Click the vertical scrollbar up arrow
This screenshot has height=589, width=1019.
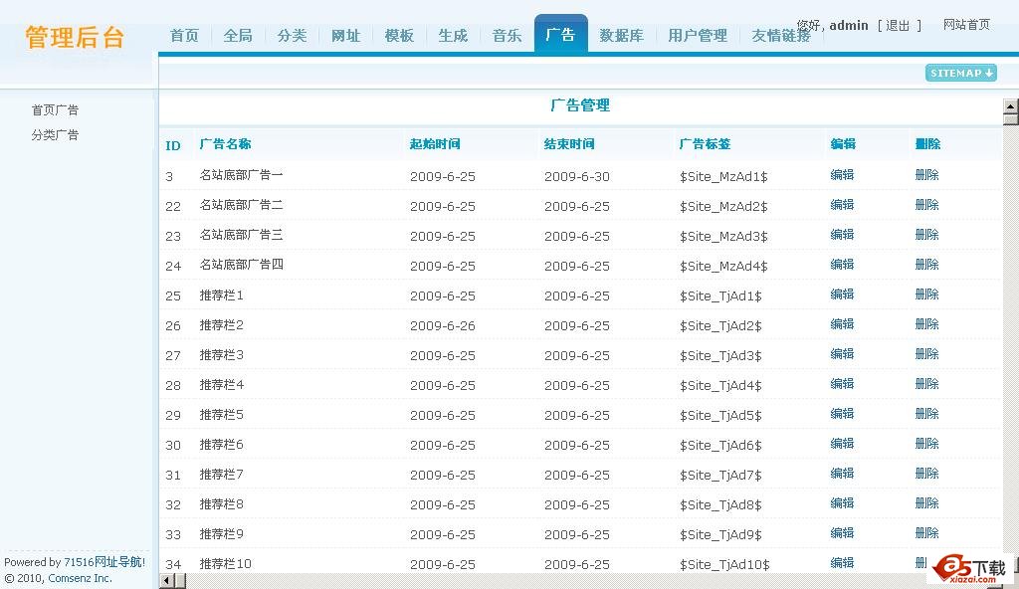(1010, 106)
